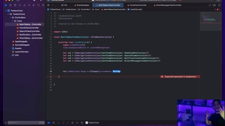
Task: Click the Step into debug button
Action: pos(63,123)
